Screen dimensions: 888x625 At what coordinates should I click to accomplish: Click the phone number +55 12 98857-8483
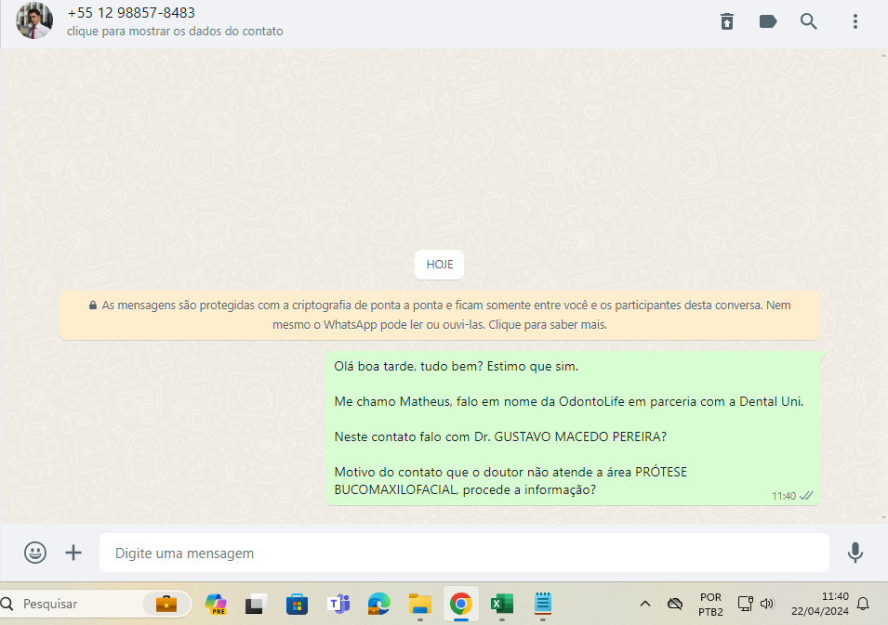point(131,12)
